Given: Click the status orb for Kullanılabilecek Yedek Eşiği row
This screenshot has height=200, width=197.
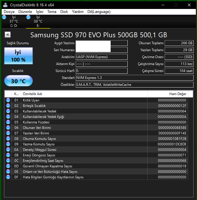Looking at the screenshot, I should click(8, 116).
